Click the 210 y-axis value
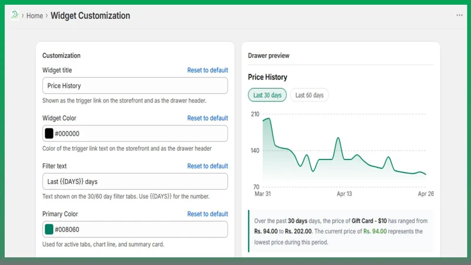Screen dimensions: 471x265 click(x=255, y=114)
